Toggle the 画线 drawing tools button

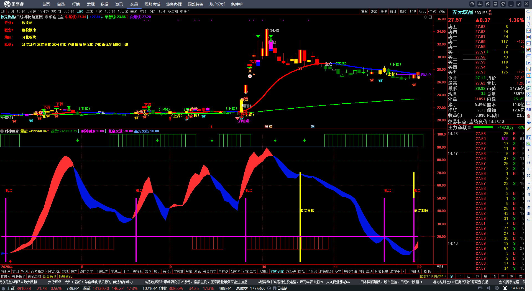pyautogui.click(x=403, y=11)
